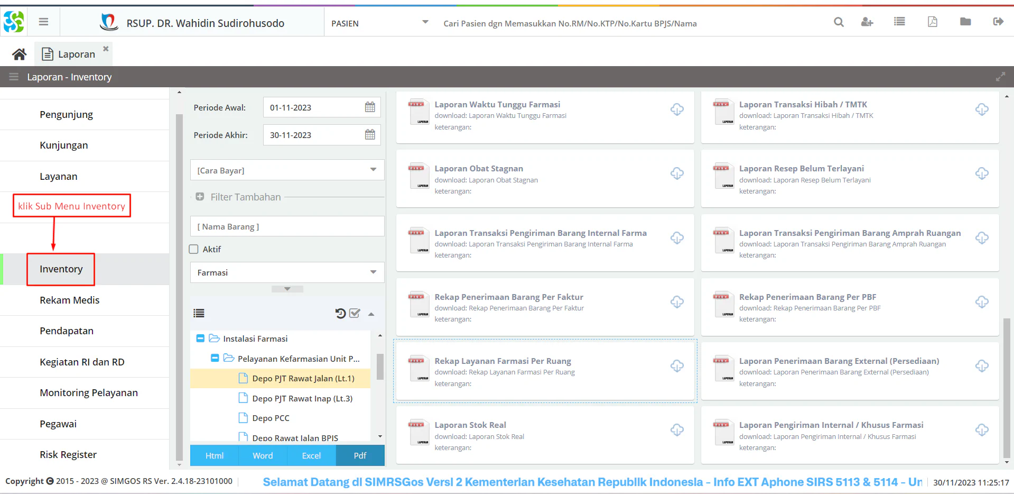The width and height of the screenshot is (1014, 494).
Task: Download Rekap Penerimaan Barang Per PBF
Action: point(982,302)
